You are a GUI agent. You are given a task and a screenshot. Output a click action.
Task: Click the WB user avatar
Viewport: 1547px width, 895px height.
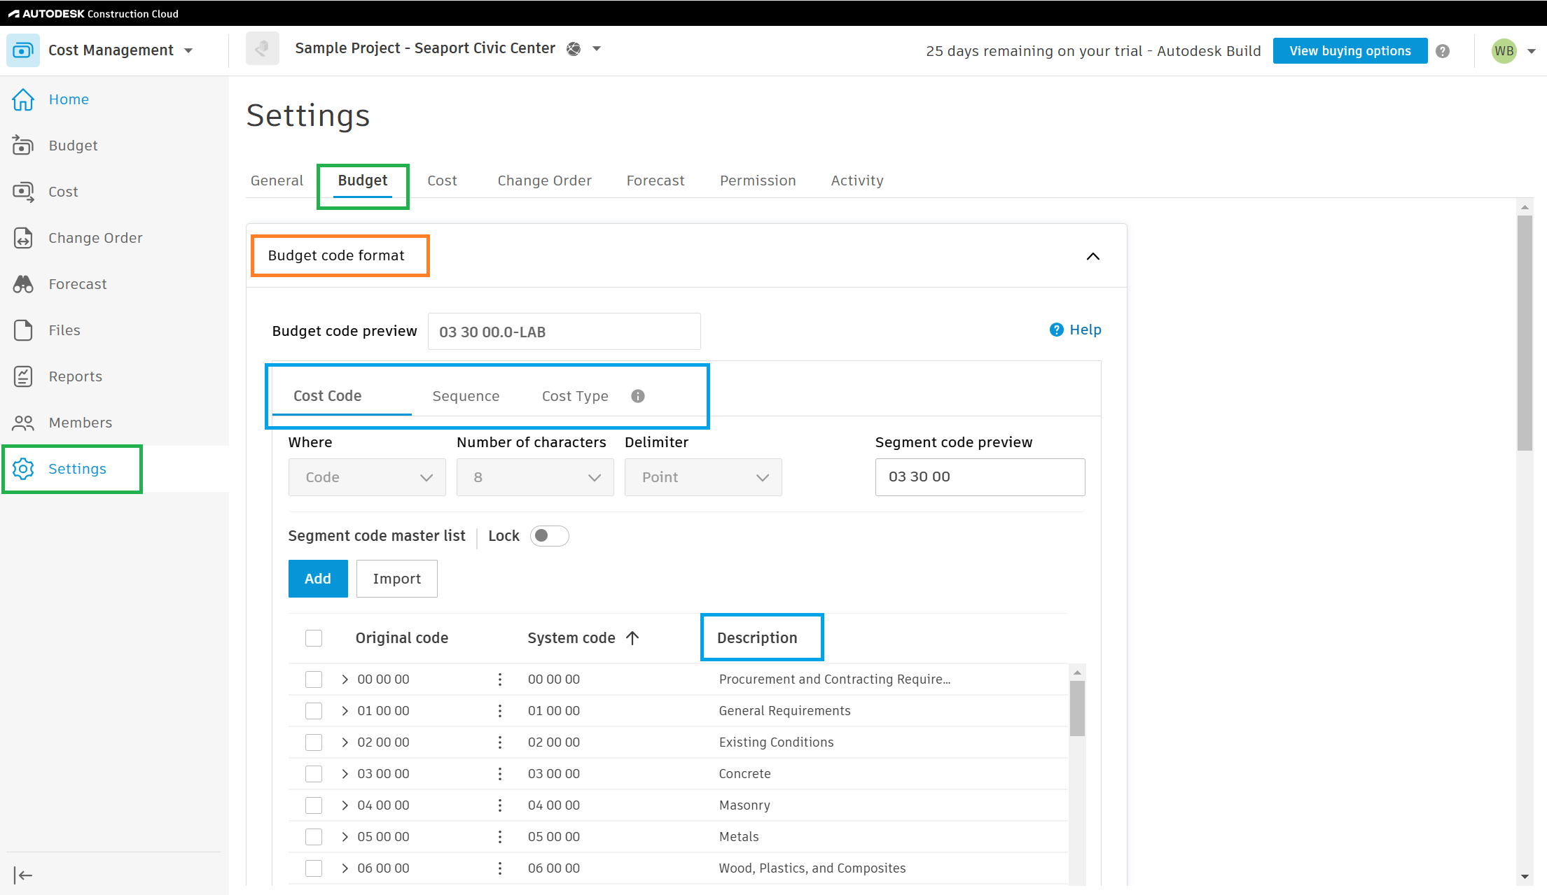pos(1504,51)
